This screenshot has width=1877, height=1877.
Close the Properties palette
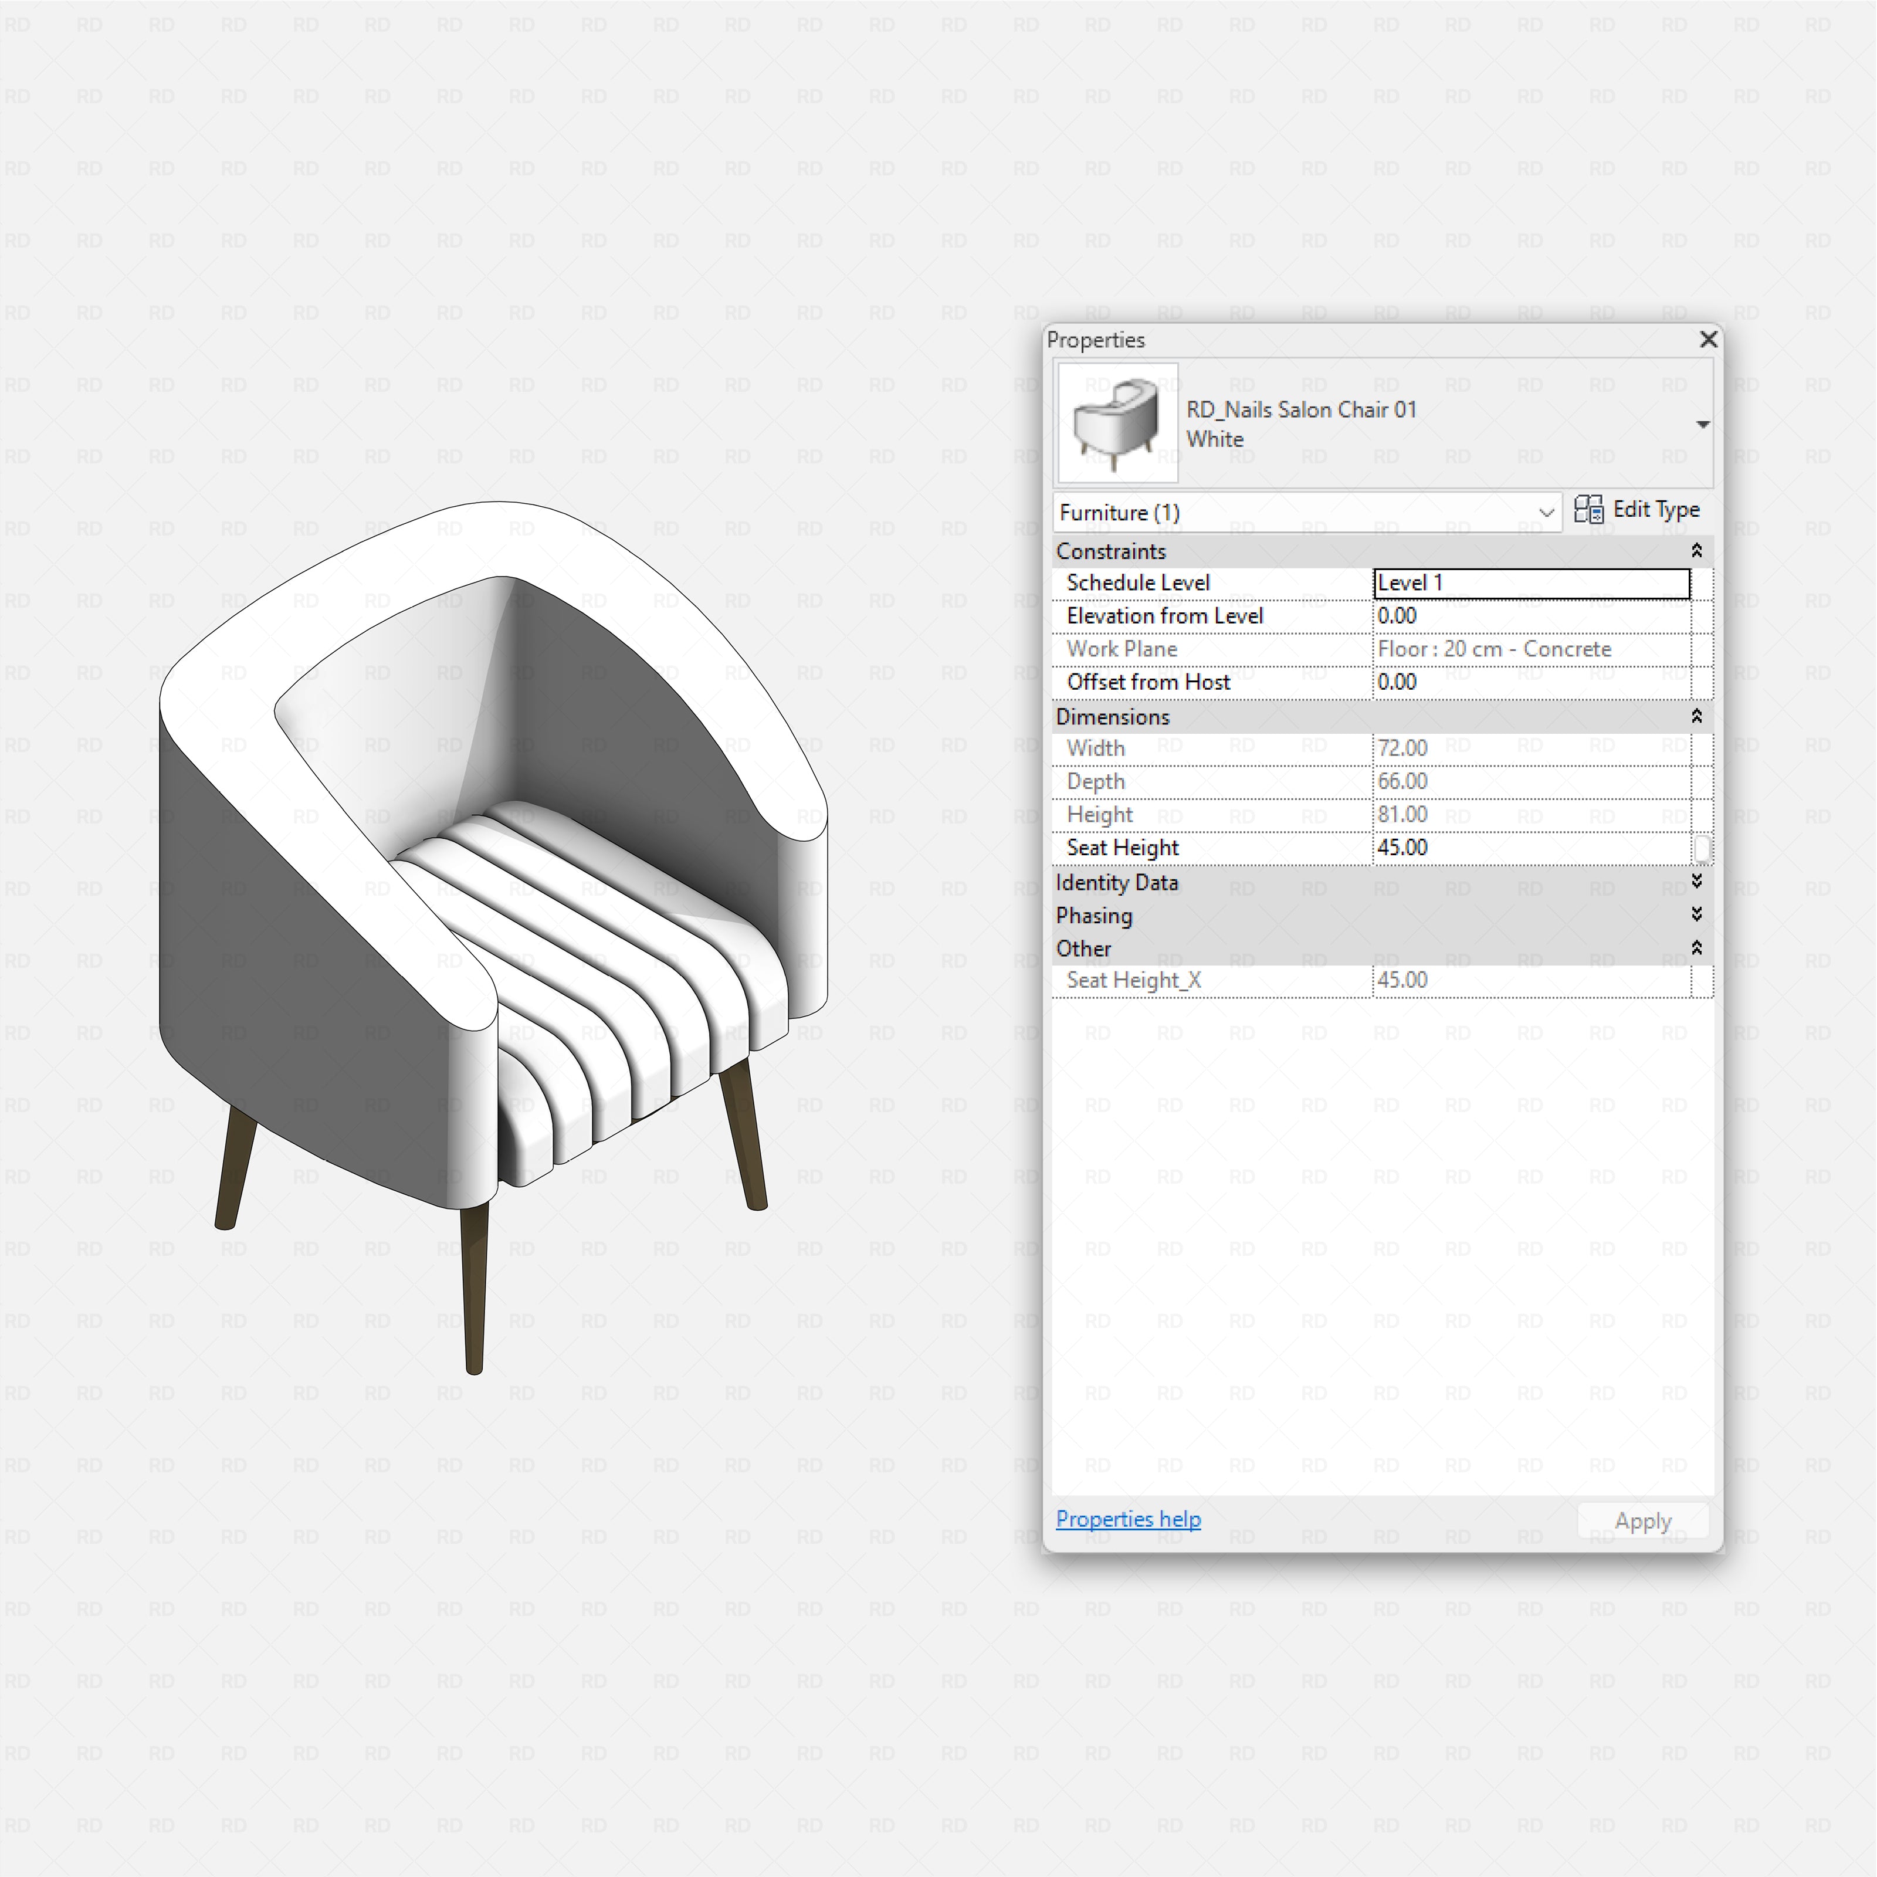[1708, 340]
